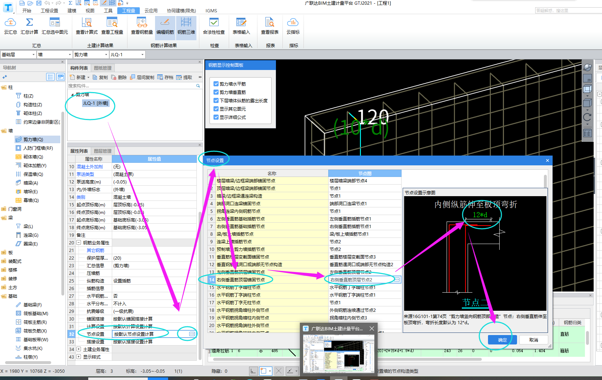Click vertical scrollbar in 节点设置 list
Screen dimensions: 602x380
click(x=545, y=181)
